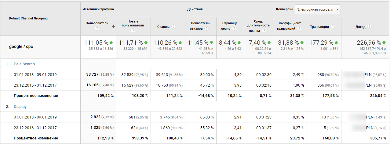The width and height of the screenshot is (390, 144).
Task: Sort by Доход column header
Action: pos(360,27)
